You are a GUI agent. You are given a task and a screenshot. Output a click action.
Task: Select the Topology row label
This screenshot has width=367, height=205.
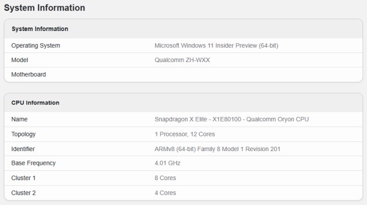pyautogui.click(x=23, y=134)
